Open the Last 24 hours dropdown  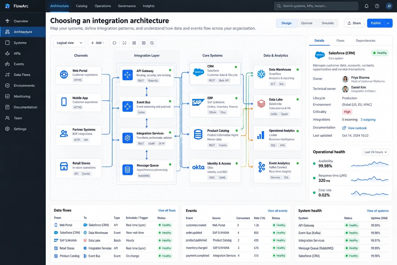tap(376, 152)
